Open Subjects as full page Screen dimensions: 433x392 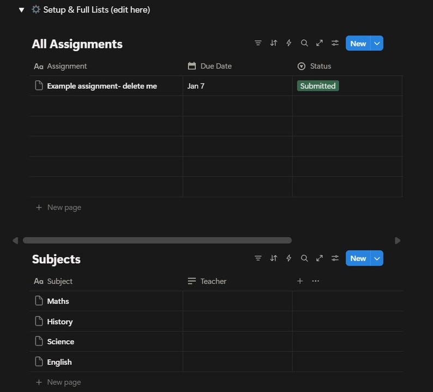pos(320,258)
